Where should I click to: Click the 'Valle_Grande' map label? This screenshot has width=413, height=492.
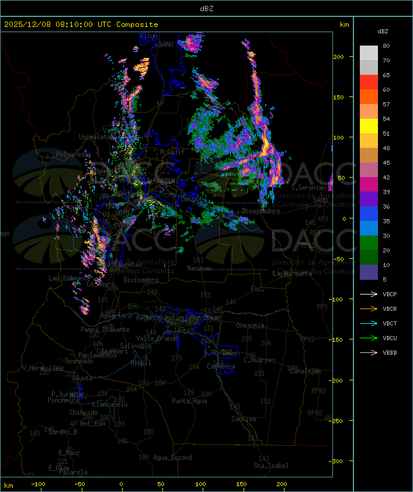coord(157,338)
